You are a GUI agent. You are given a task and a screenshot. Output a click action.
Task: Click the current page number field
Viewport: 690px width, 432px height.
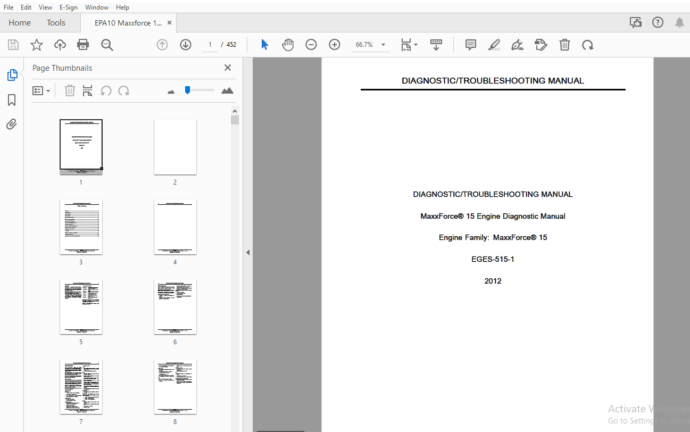click(210, 45)
